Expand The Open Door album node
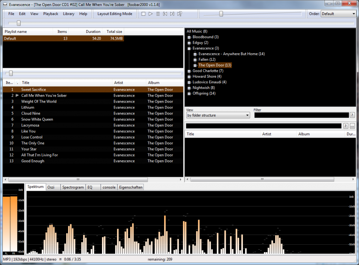 click(x=195, y=65)
